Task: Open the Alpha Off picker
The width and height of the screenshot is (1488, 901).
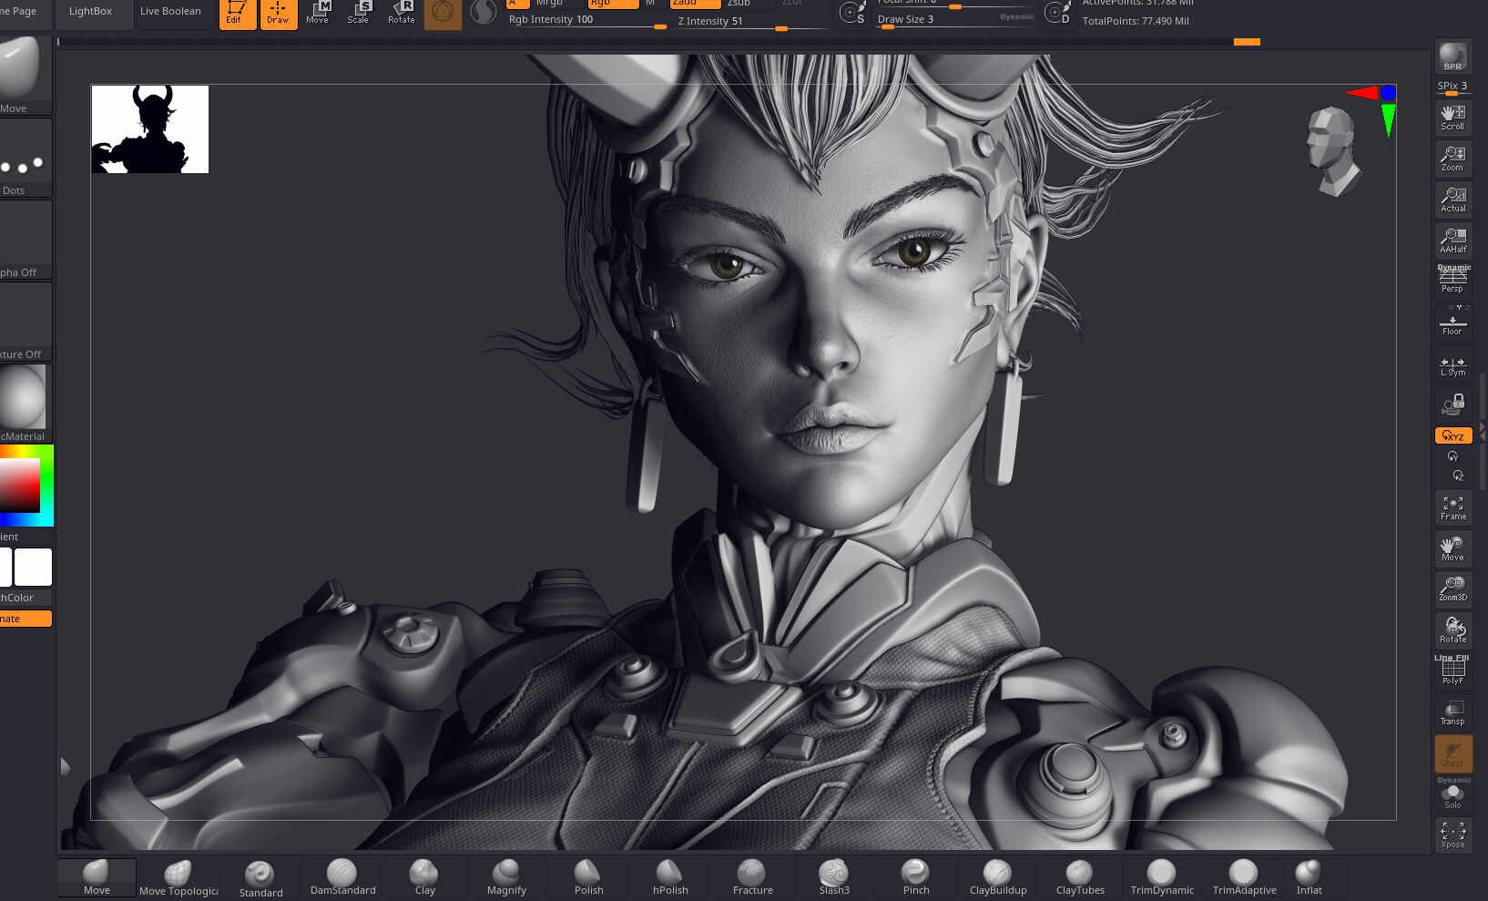Action: 25,239
